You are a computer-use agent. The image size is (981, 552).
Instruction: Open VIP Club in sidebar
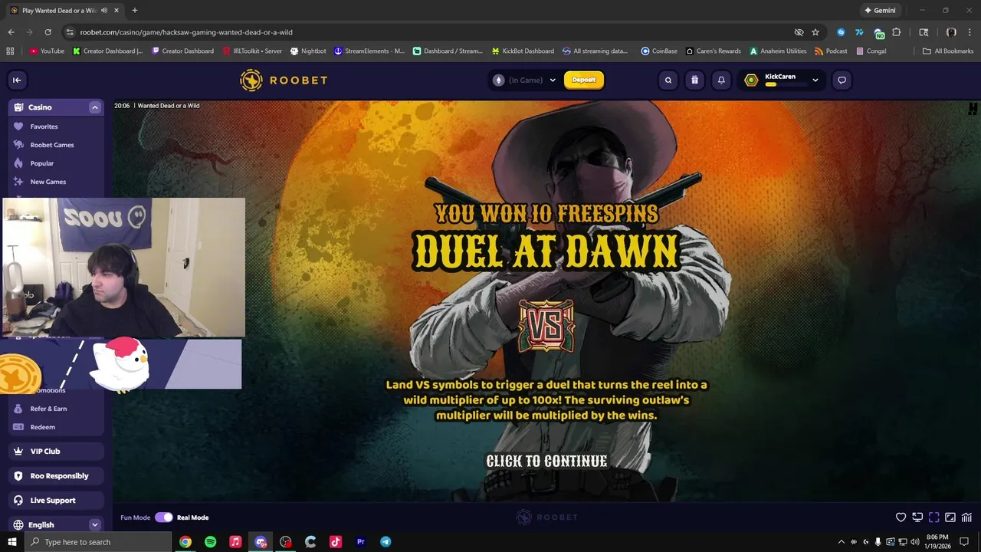coord(56,452)
